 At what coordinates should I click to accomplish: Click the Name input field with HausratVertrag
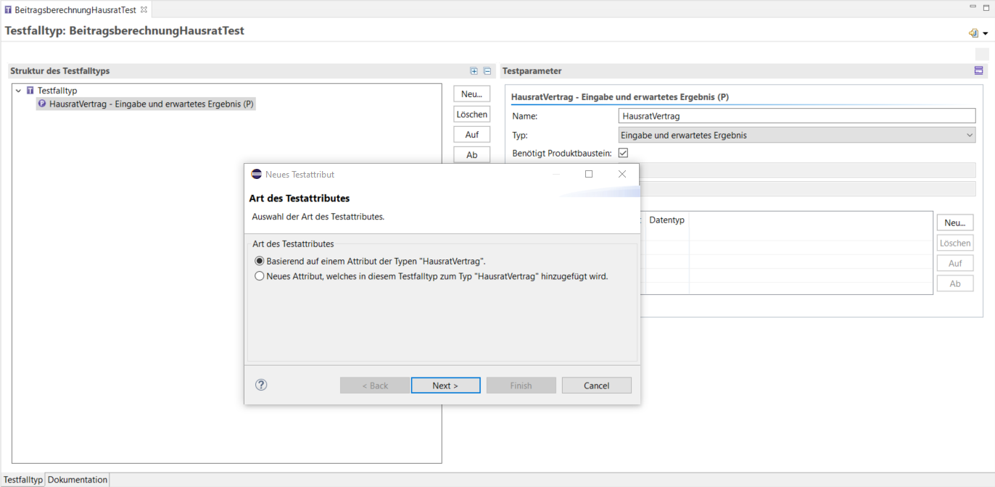(x=797, y=116)
